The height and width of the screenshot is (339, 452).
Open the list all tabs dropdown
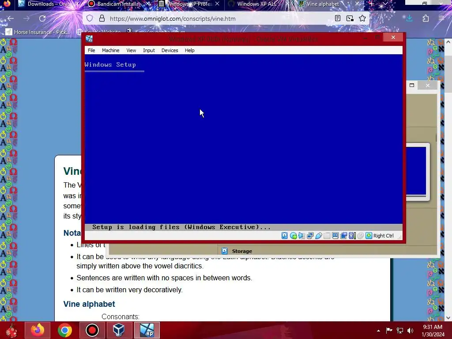tap(385, 4)
